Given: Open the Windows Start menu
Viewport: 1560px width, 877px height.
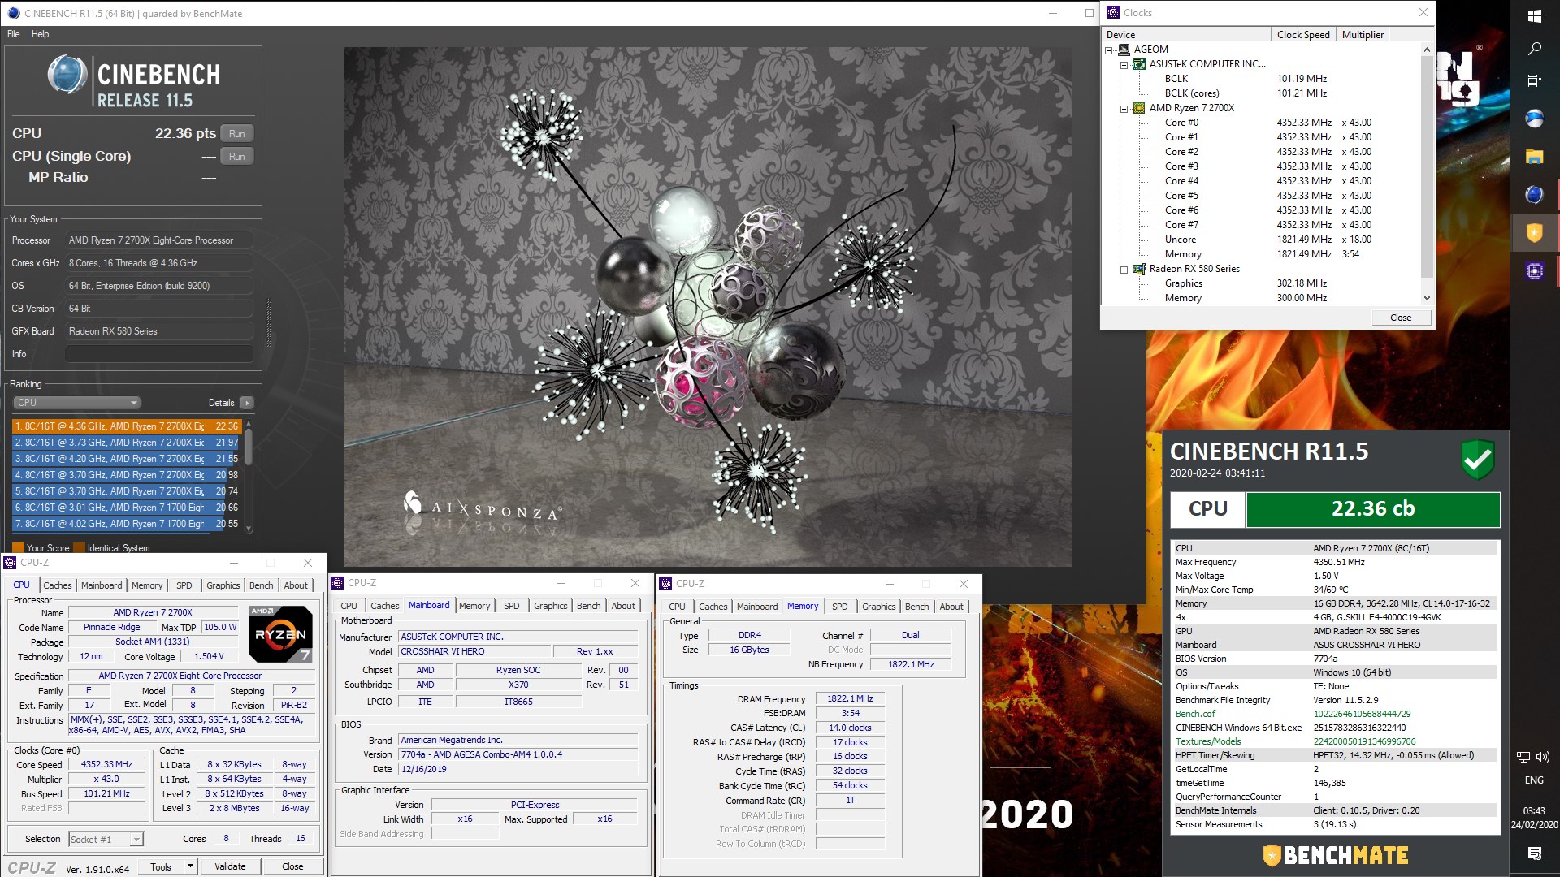Looking at the screenshot, I should click(x=1534, y=16).
